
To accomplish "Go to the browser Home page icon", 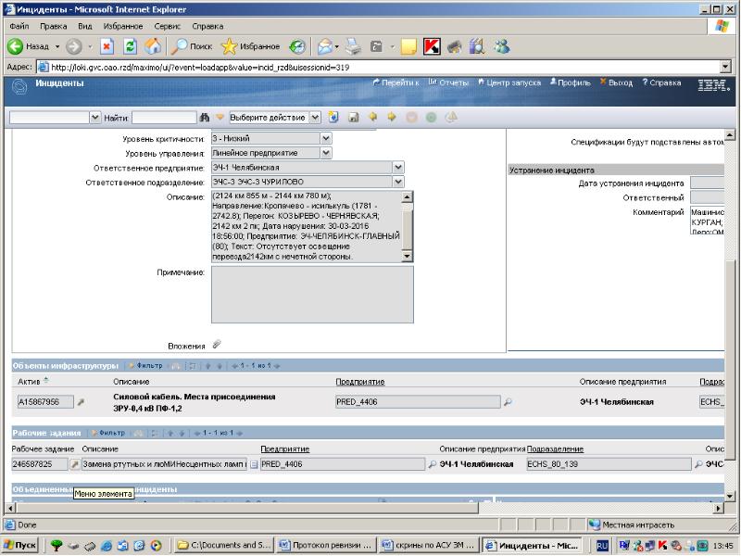I will click(152, 46).
